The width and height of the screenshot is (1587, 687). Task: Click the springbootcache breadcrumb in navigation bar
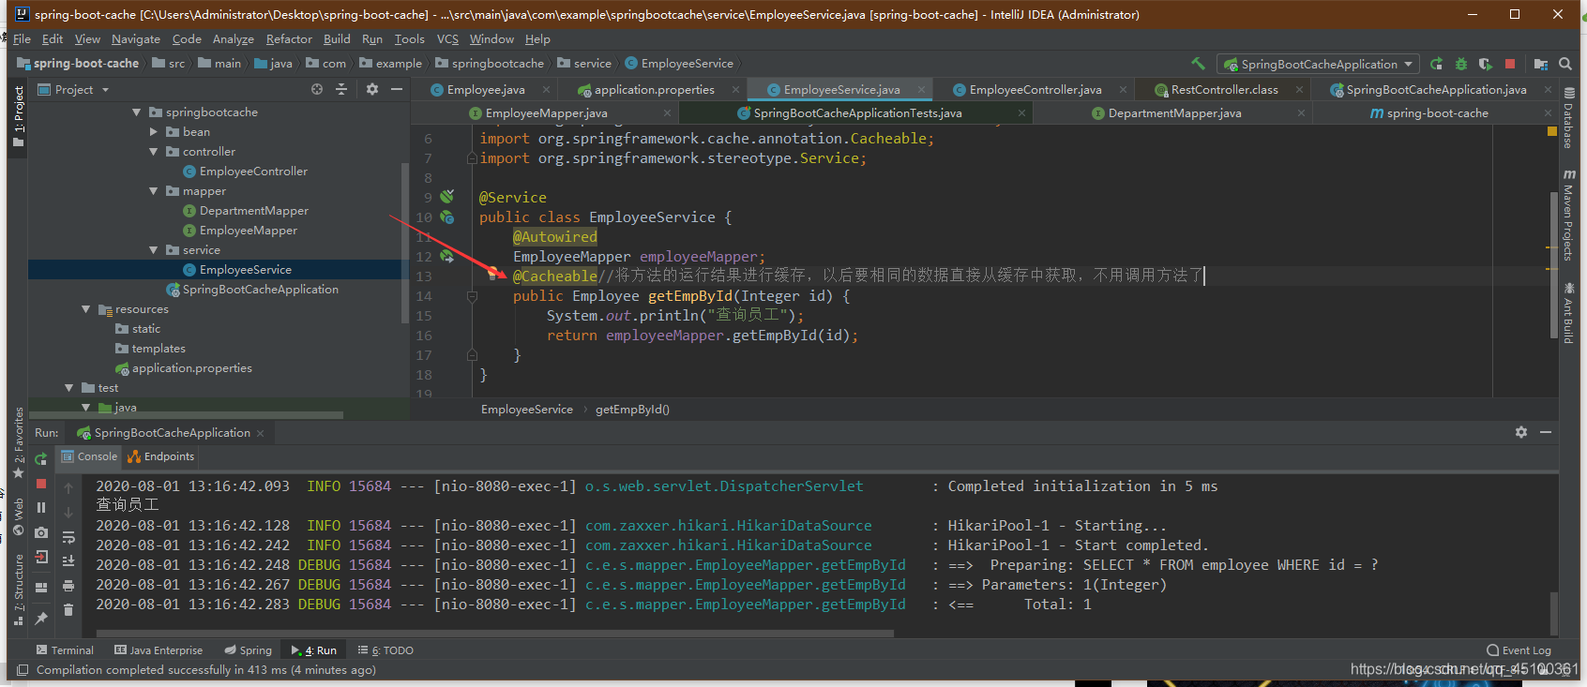tap(489, 64)
